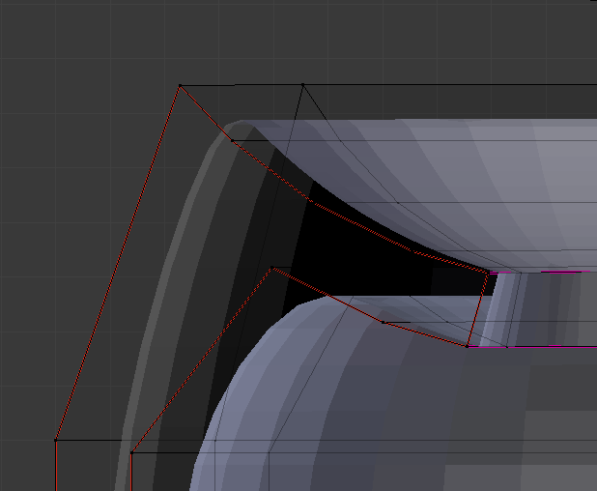Select the top vertex right of the corner
The image size is (597, 491).
click(302, 85)
